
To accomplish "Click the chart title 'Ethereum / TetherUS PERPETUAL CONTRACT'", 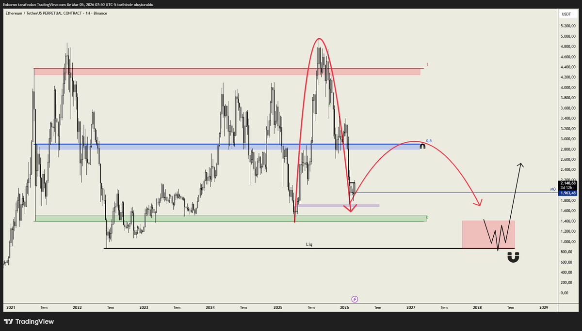I will tap(43, 13).
